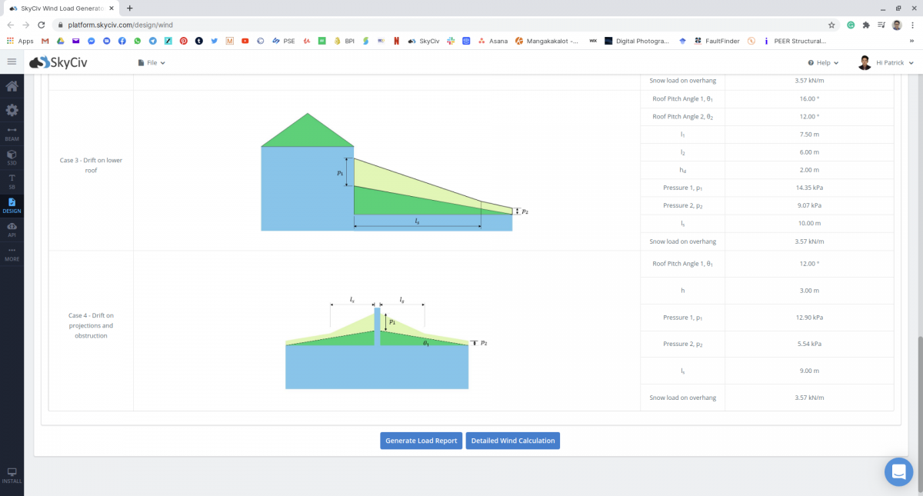This screenshot has height=496, width=923.
Task: Launch the S3D module from sidebar
Action: click(12, 158)
